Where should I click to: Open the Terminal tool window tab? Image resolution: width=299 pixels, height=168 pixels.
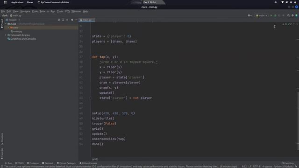48,163
